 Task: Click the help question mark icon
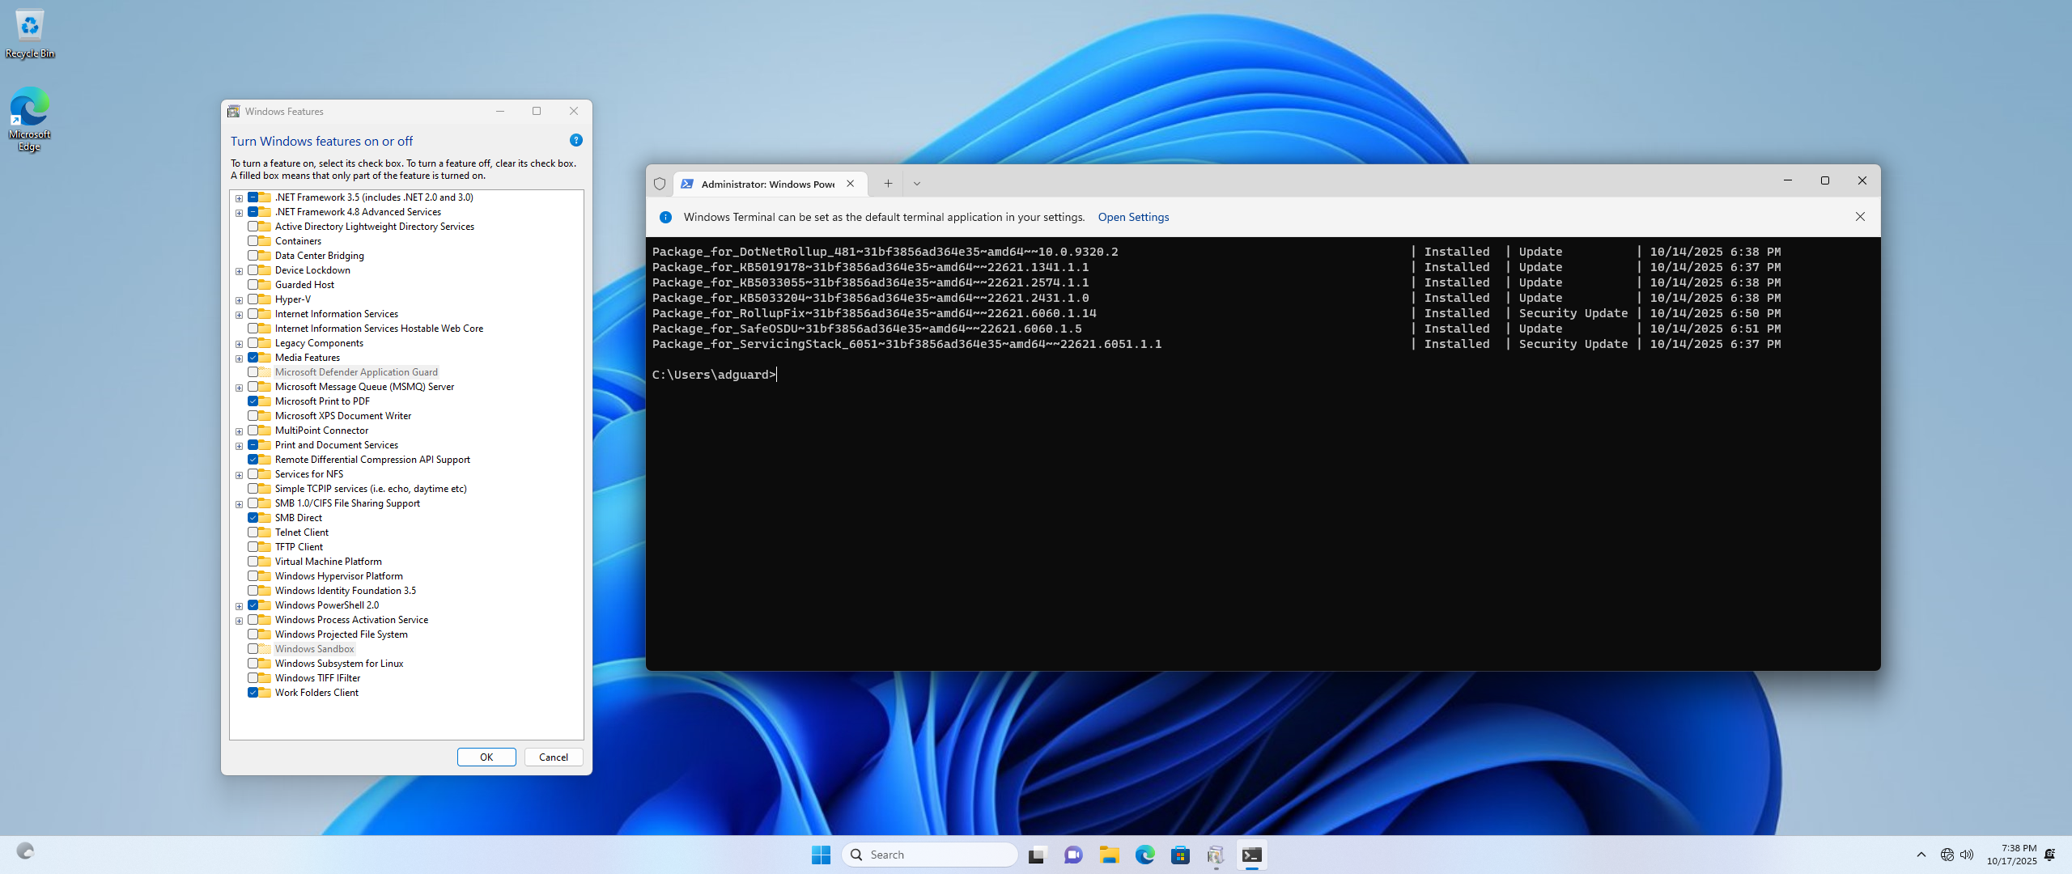(575, 140)
